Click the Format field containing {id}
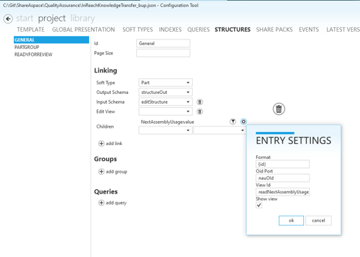 283,164
